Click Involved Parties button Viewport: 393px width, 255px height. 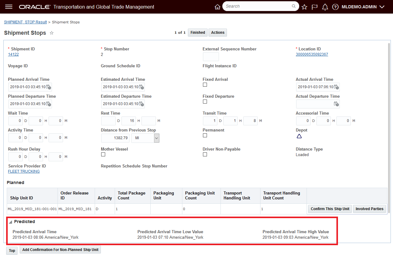(369, 209)
